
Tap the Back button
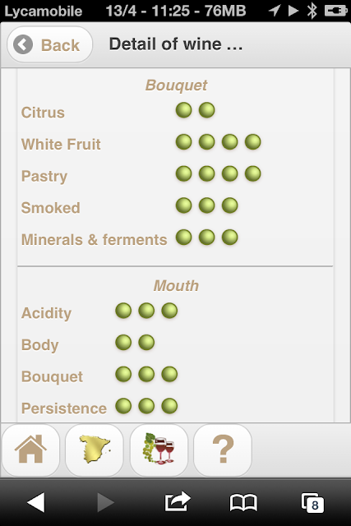(x=49, y=44)
